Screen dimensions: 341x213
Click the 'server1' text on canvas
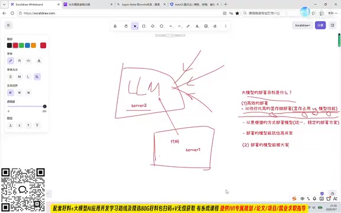point(193,150)
